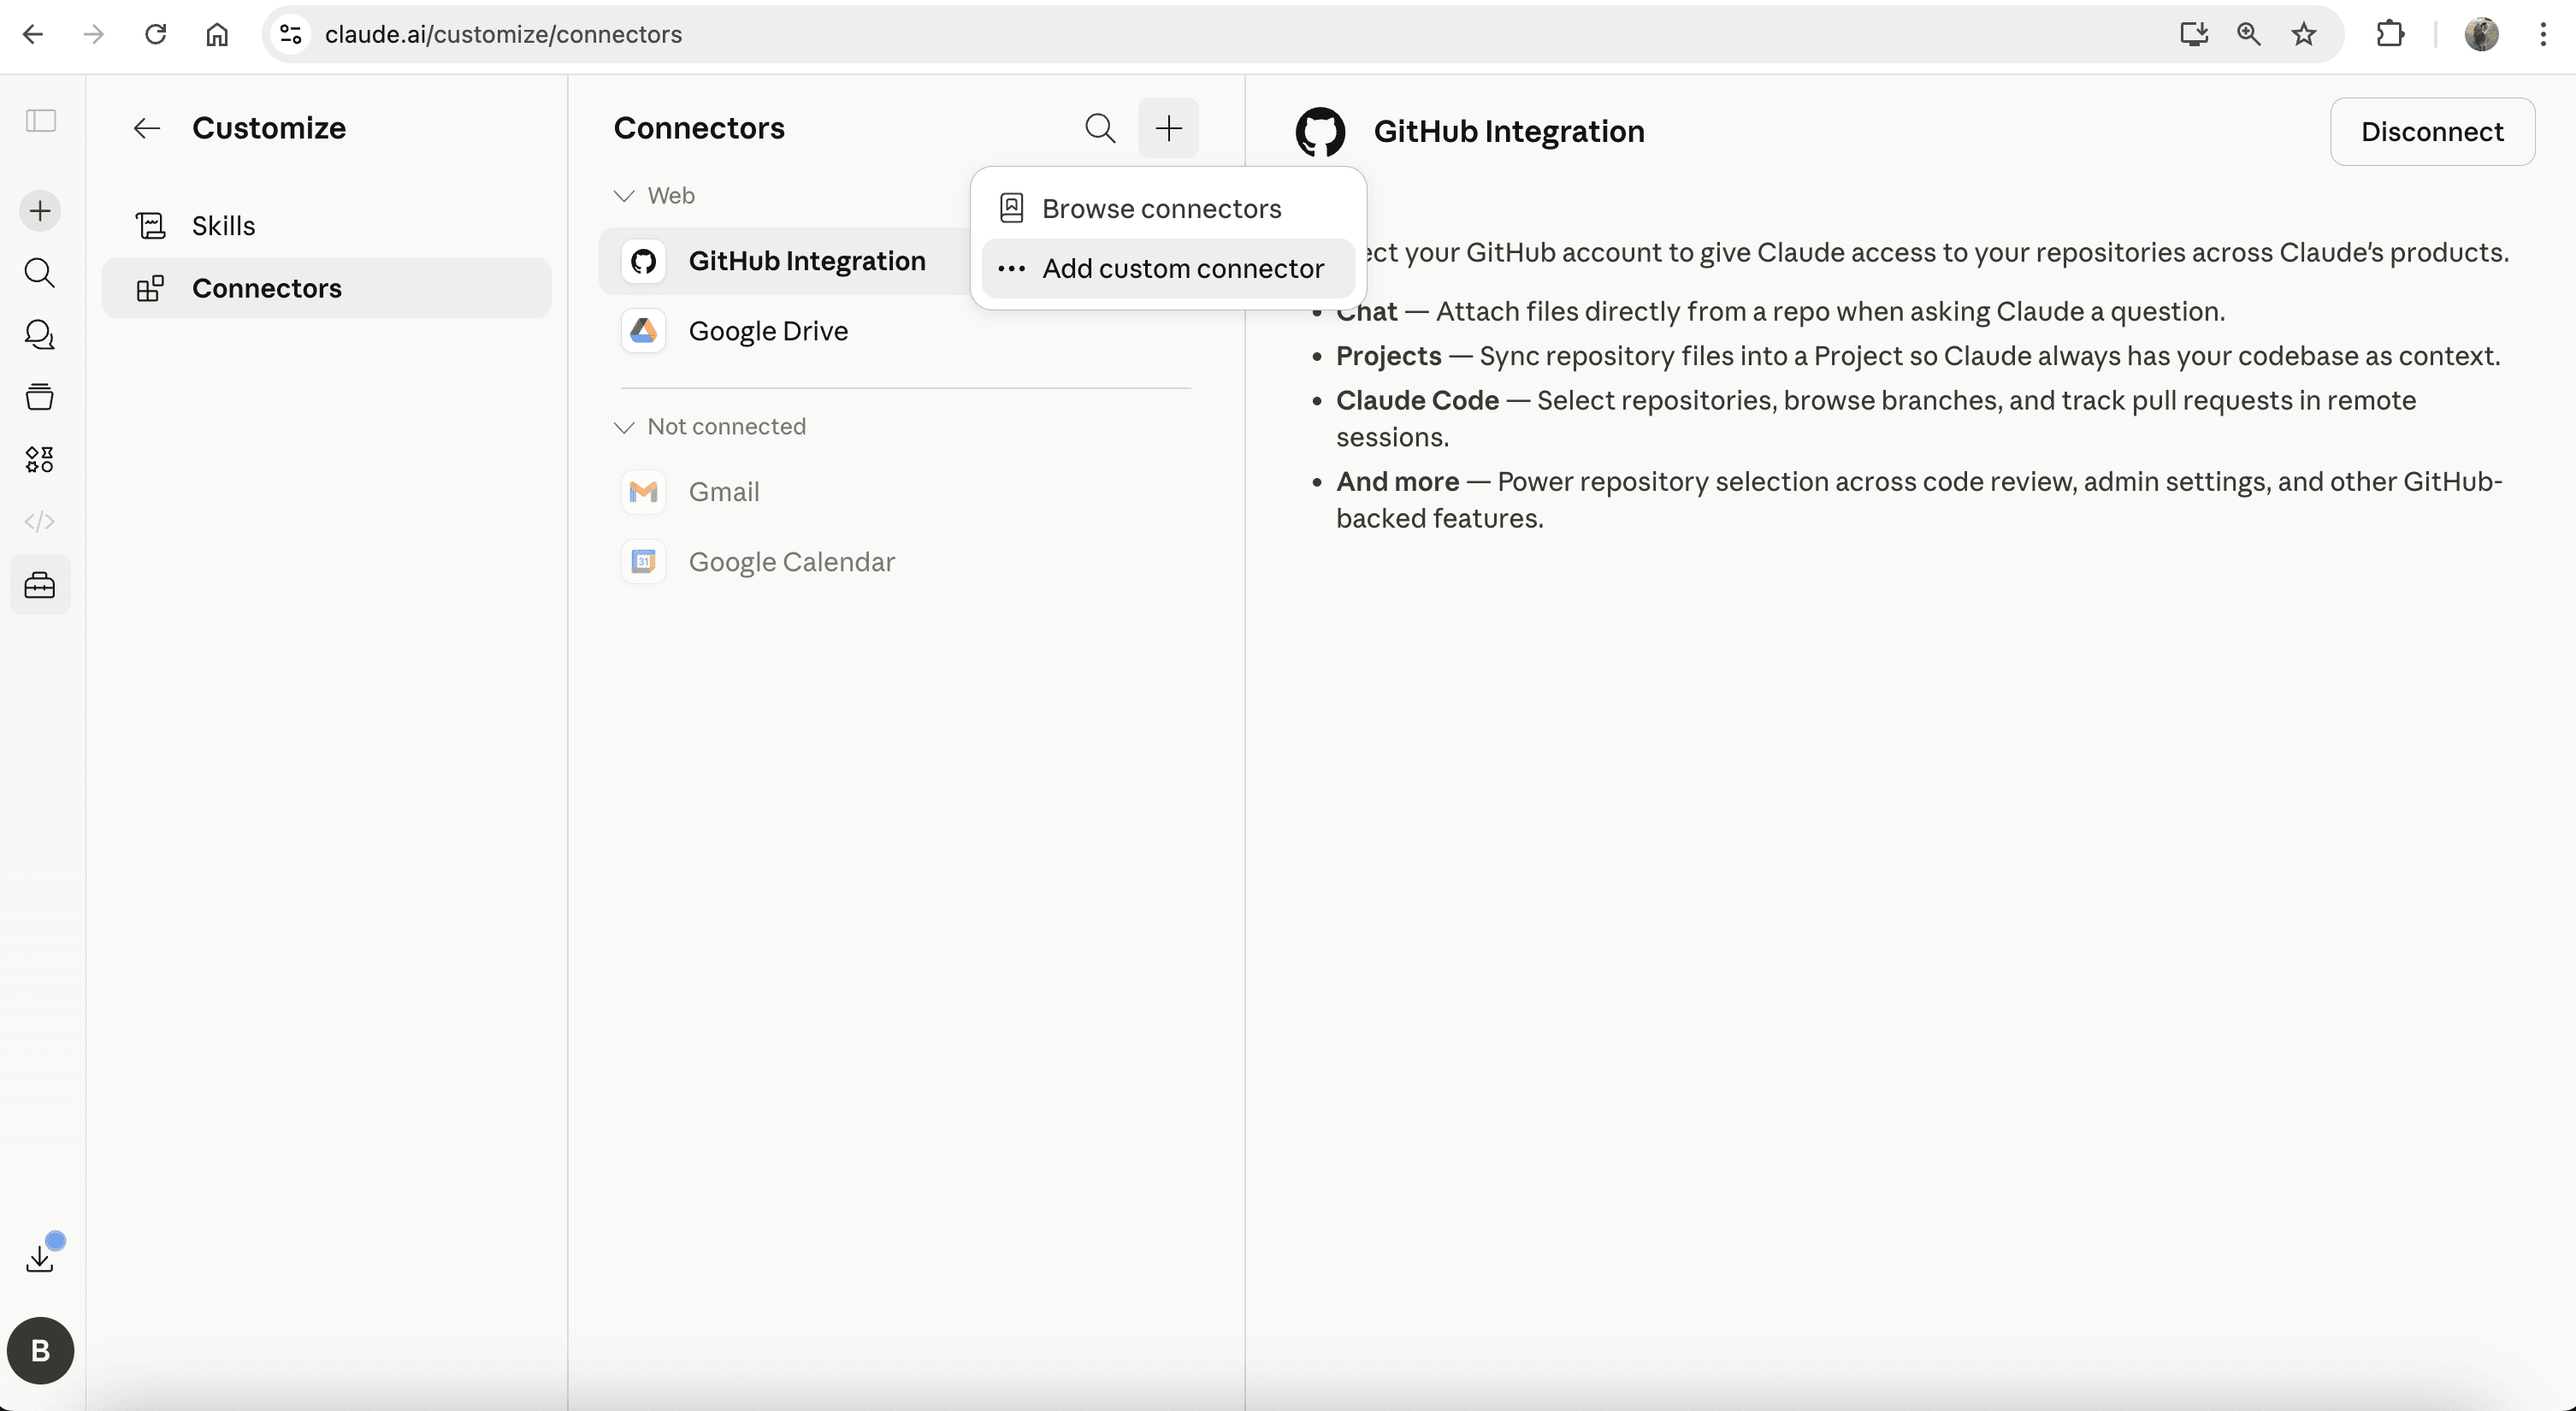Open the toolbox customize icon
2576x1411 pixels.
40,584
